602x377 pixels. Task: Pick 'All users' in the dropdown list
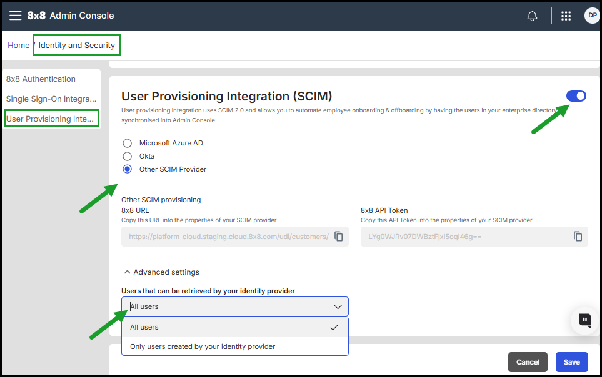144,327
